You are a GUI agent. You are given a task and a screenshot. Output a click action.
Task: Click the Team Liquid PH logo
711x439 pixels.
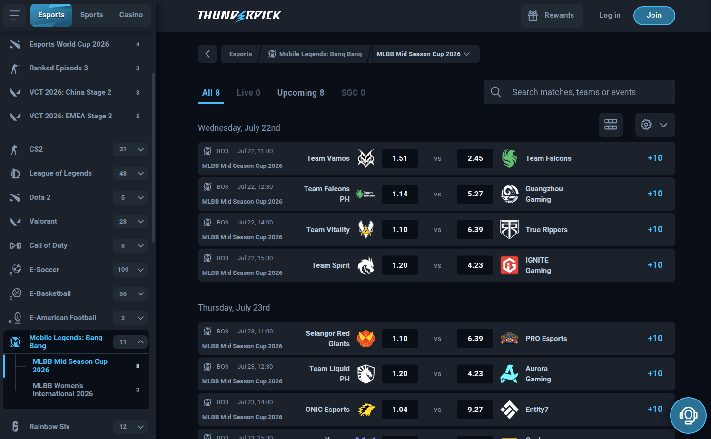pos(366,374)
